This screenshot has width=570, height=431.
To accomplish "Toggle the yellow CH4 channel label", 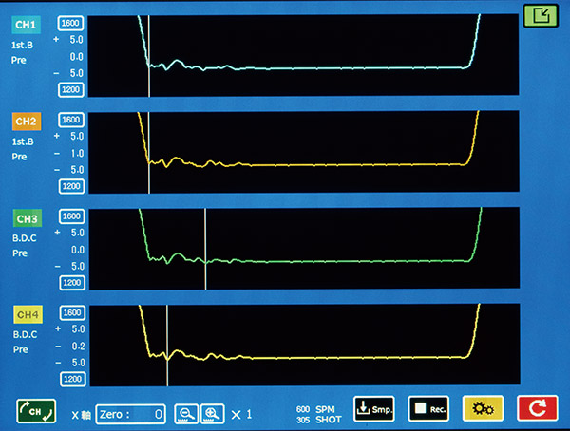I will pos(28,315).
